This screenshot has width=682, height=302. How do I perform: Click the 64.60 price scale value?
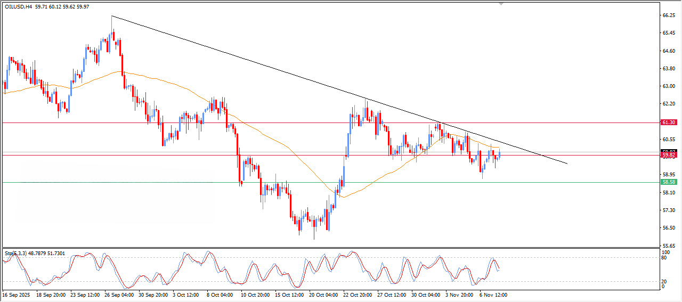[x=668, y=51]
